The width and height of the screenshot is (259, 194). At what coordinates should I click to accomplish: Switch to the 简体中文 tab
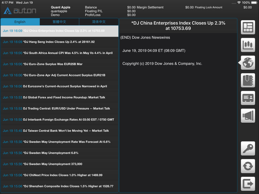pos(99,22)
